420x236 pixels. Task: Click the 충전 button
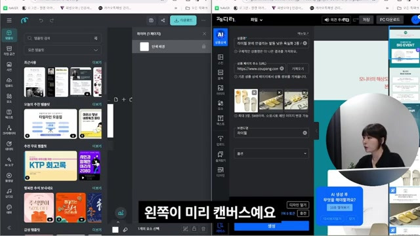[303, 213]
